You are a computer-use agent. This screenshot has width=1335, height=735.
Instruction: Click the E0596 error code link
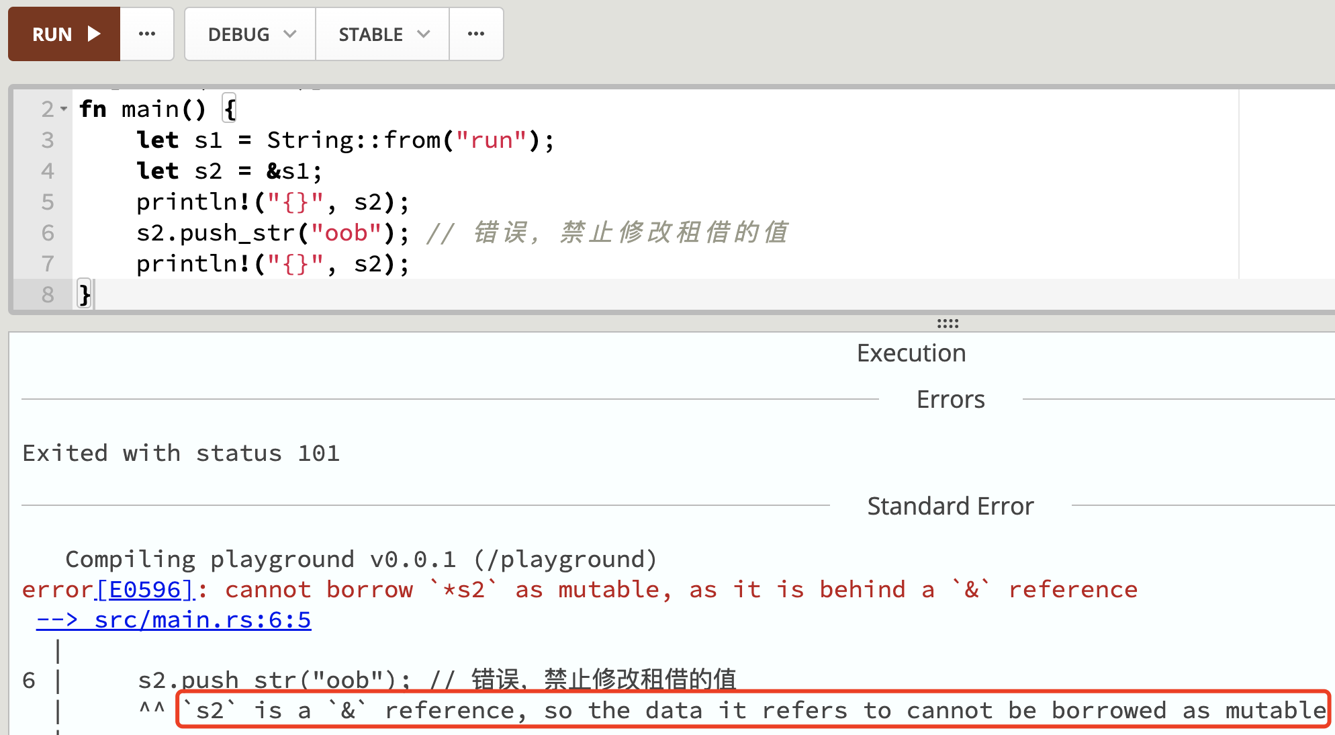146,589
